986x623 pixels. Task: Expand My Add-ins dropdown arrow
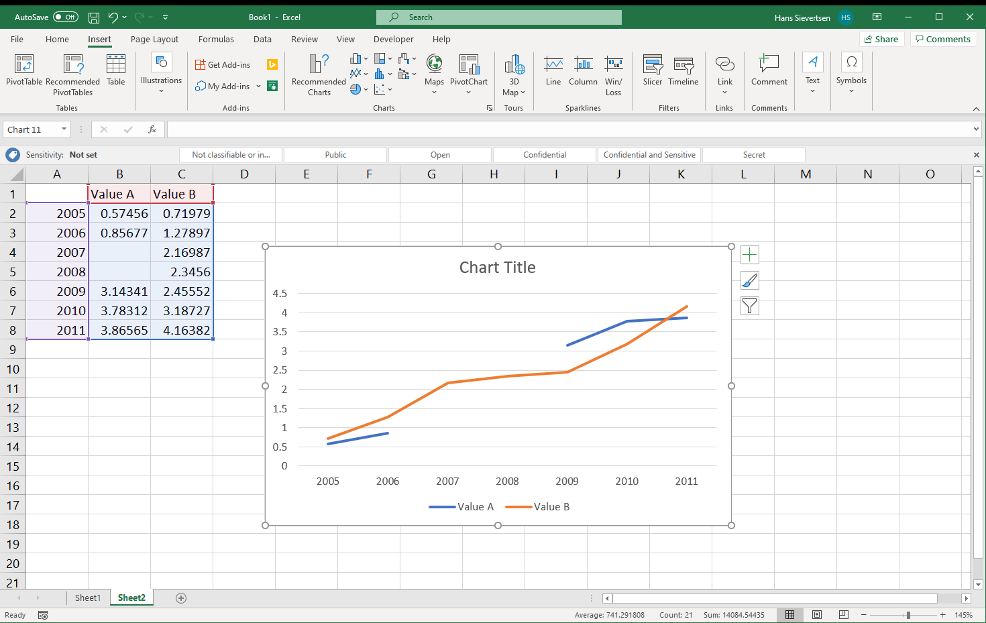coord(258,87)
